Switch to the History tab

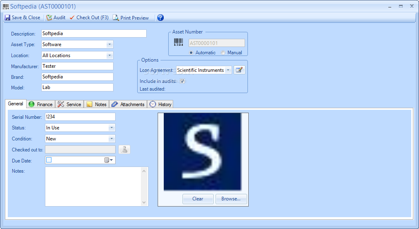(x=160, y=104)
